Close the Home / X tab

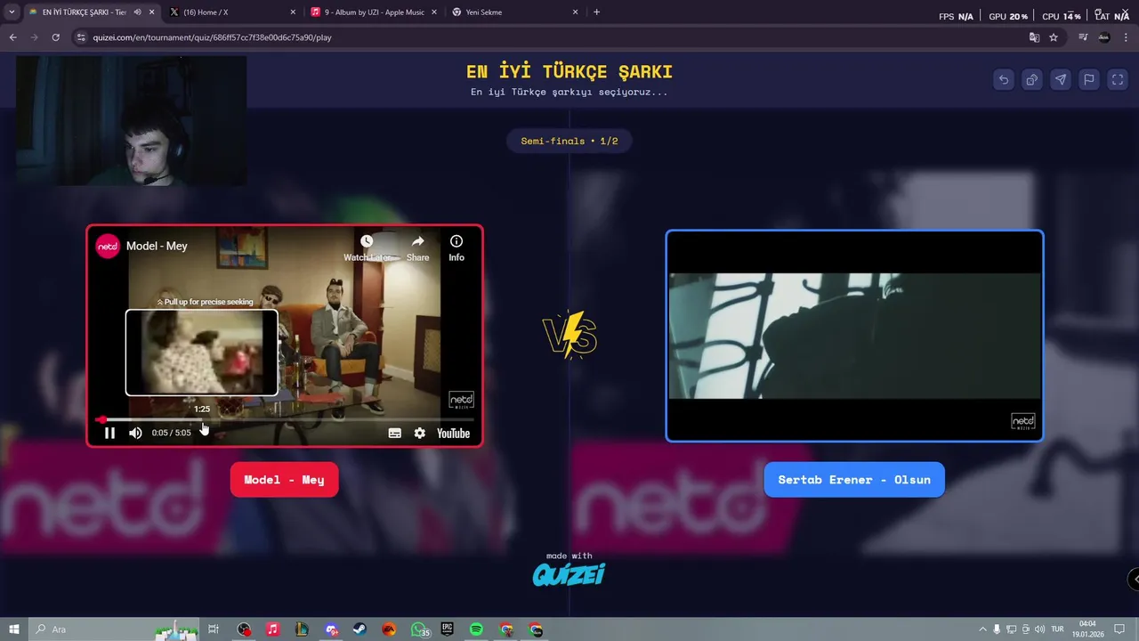293,12
